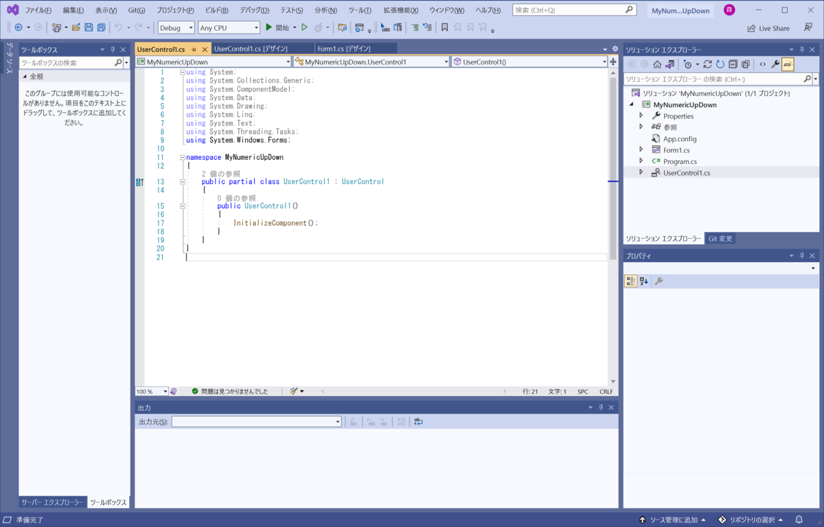
Task: Click ソース管理に追加 in the status bar
Action: pyautogui.click(x=668, y=519)
